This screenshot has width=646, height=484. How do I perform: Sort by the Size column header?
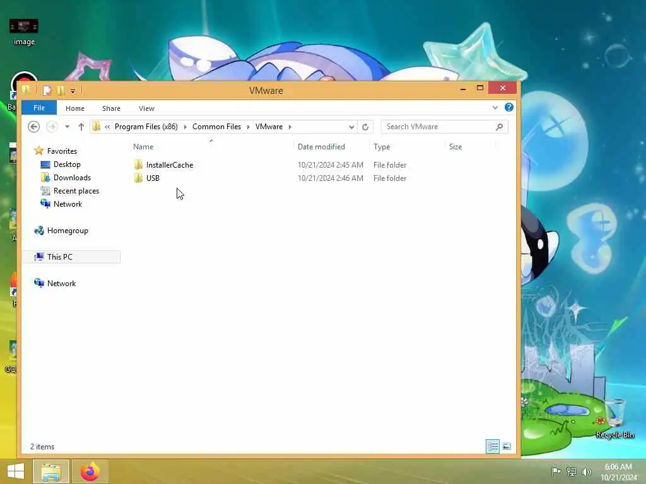coord(455,146)
